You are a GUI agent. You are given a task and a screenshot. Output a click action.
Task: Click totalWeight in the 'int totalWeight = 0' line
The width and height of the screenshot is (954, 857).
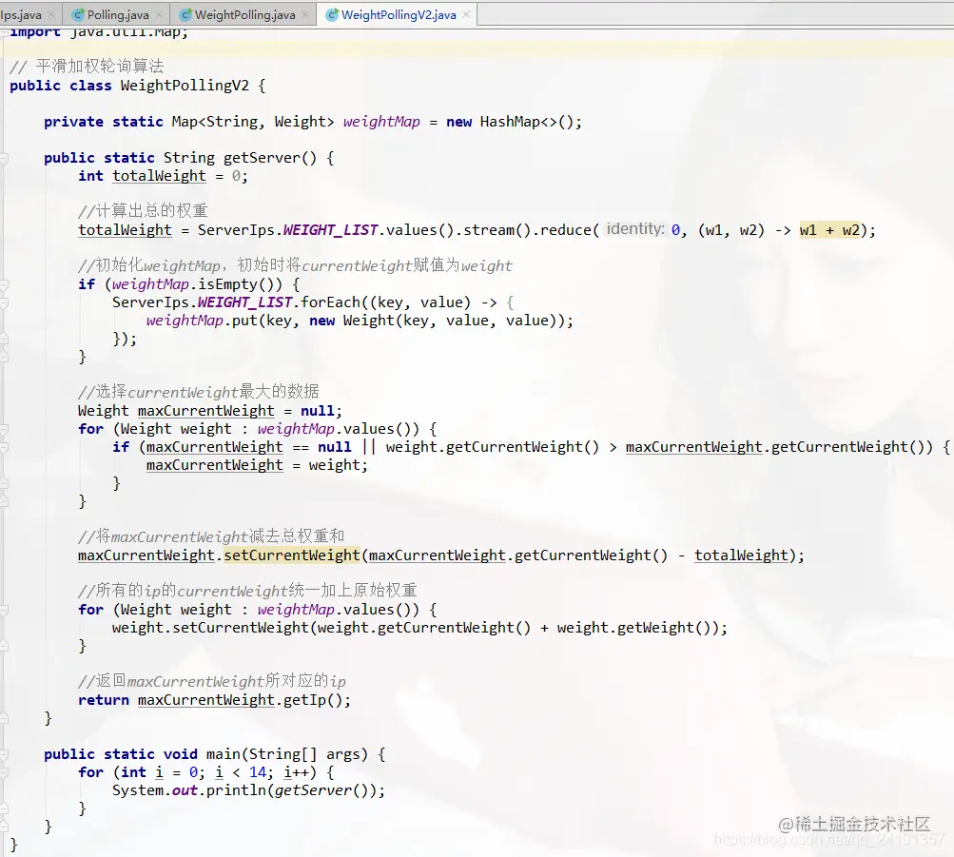[160, 176]
